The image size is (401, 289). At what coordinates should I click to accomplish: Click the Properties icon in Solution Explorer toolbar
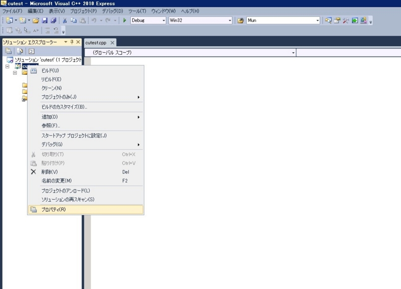(x=9, y=51)
